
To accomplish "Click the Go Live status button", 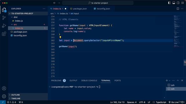I will pyautogui.click(x=174, y=102).
